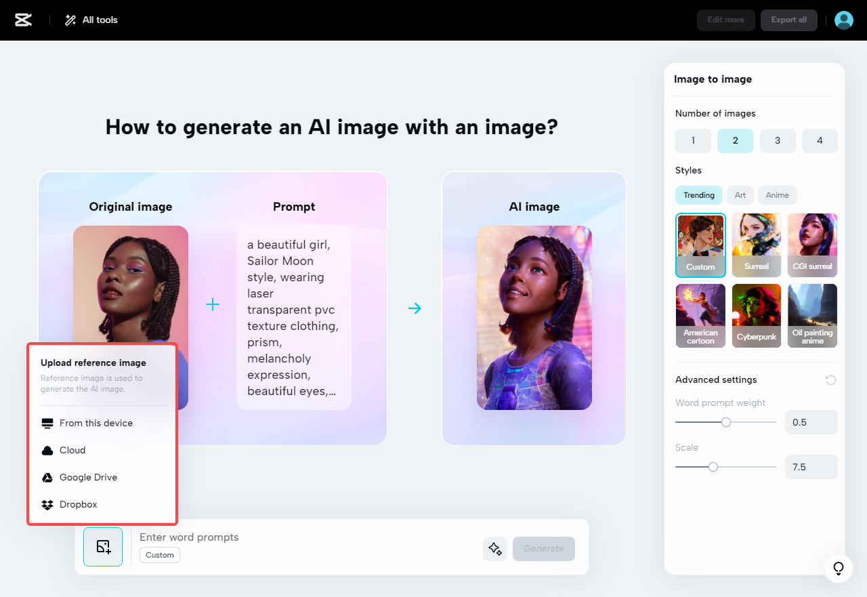Switch number of images to 1

pyautogui.click(x=693, y=140)
